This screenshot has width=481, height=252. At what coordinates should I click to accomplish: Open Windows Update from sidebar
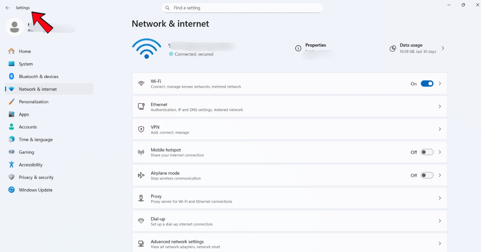(x=34, y=190)
